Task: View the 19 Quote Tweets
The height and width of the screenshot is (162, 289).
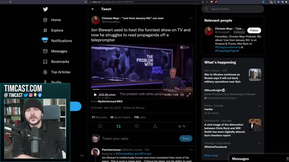Action: (x=121, y=117)
